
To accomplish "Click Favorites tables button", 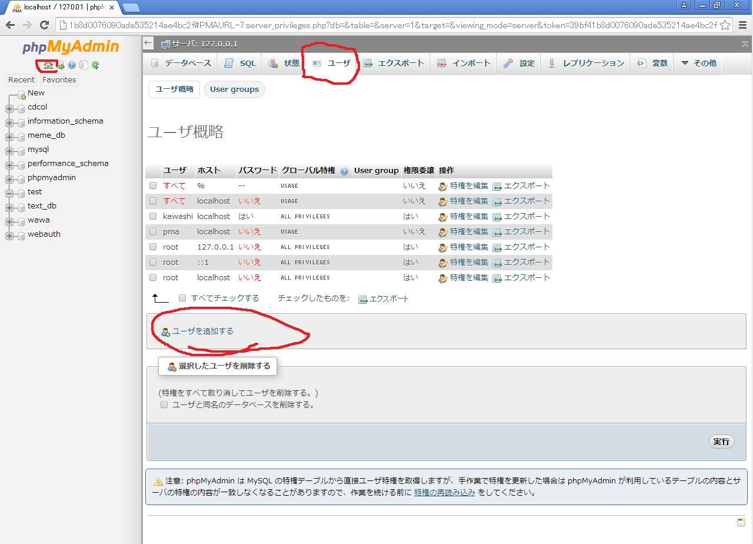I will tap(59, 80).
